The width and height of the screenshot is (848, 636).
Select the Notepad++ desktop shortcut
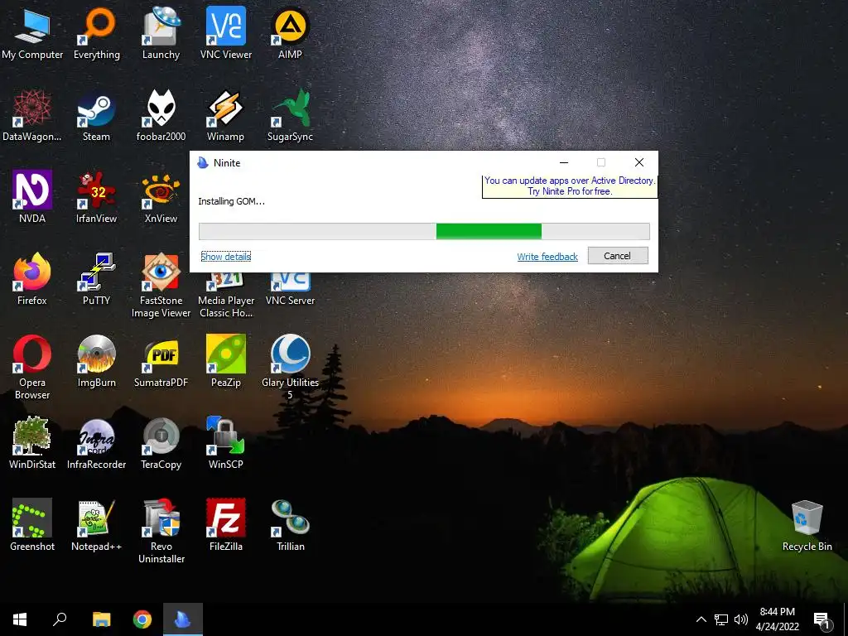pos(96,525)
